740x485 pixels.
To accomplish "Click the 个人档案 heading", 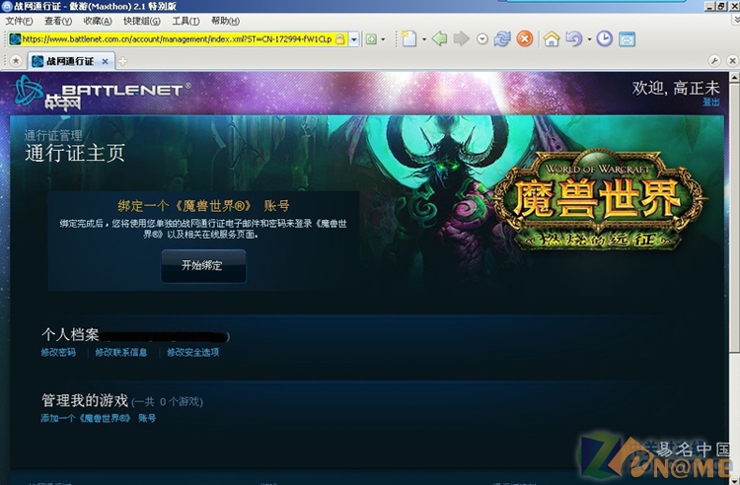I will (x=70, y=334).
